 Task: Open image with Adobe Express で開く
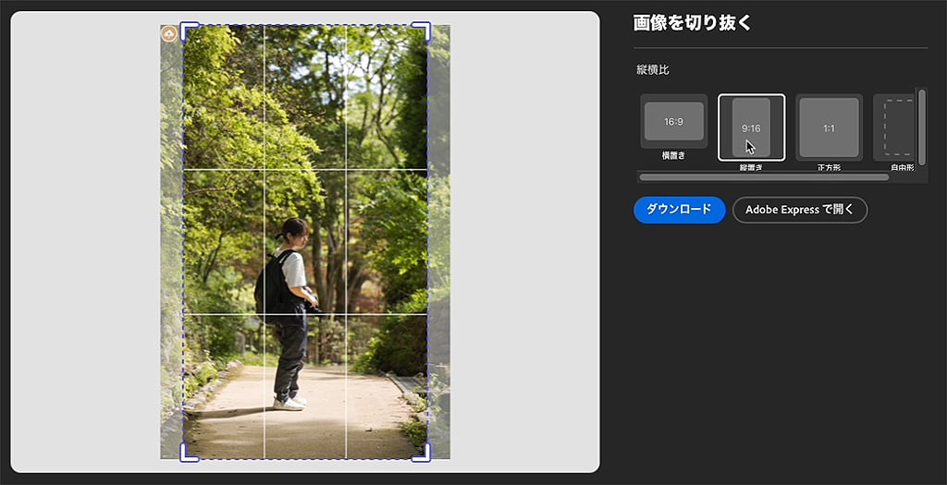[800, 210]
